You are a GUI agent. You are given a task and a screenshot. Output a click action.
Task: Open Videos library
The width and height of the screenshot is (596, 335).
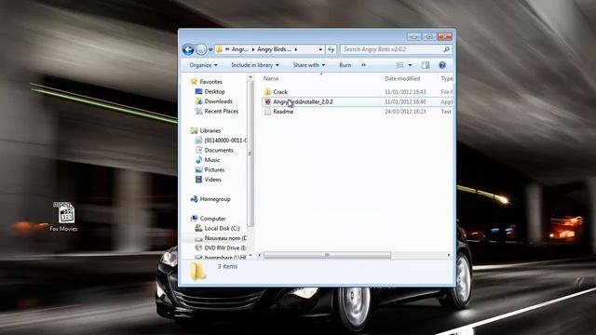pos(212,180)
